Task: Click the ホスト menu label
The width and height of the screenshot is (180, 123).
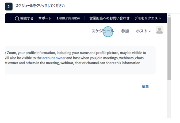Action: (x=141, y=31)
